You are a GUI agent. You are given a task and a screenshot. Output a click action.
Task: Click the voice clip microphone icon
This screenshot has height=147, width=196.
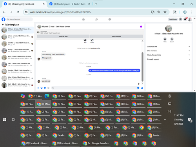pos(38,88)
